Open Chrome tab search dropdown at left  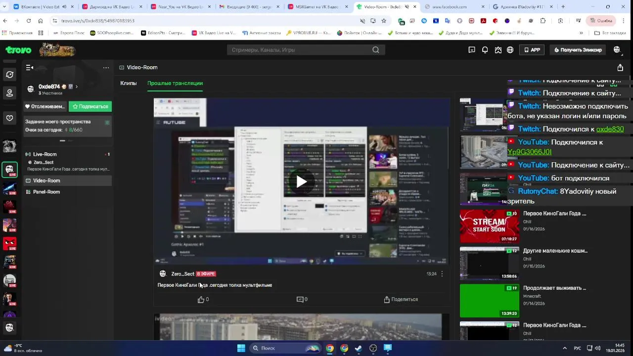point(5,7)
